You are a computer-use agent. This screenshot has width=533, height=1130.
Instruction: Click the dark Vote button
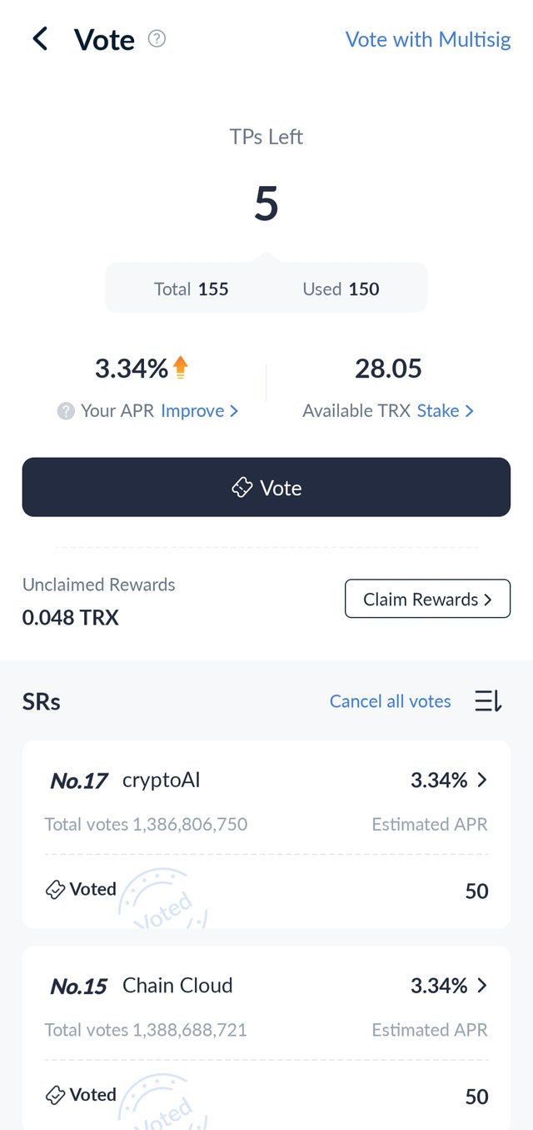coord(266,487)
